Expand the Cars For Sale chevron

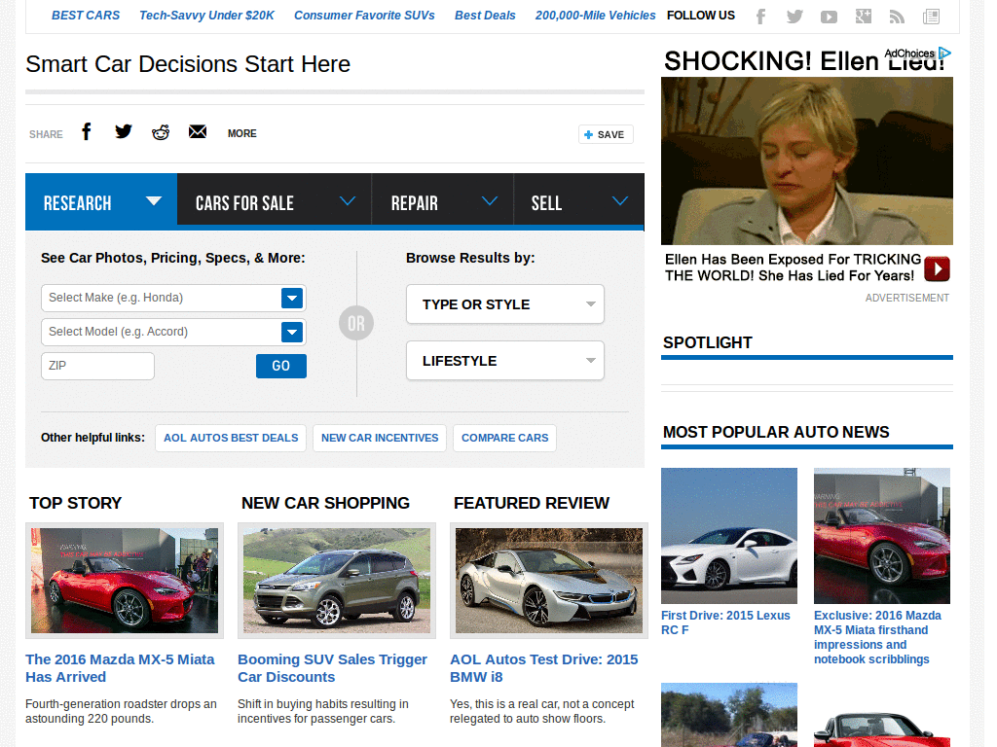click(x=348, y=201)
